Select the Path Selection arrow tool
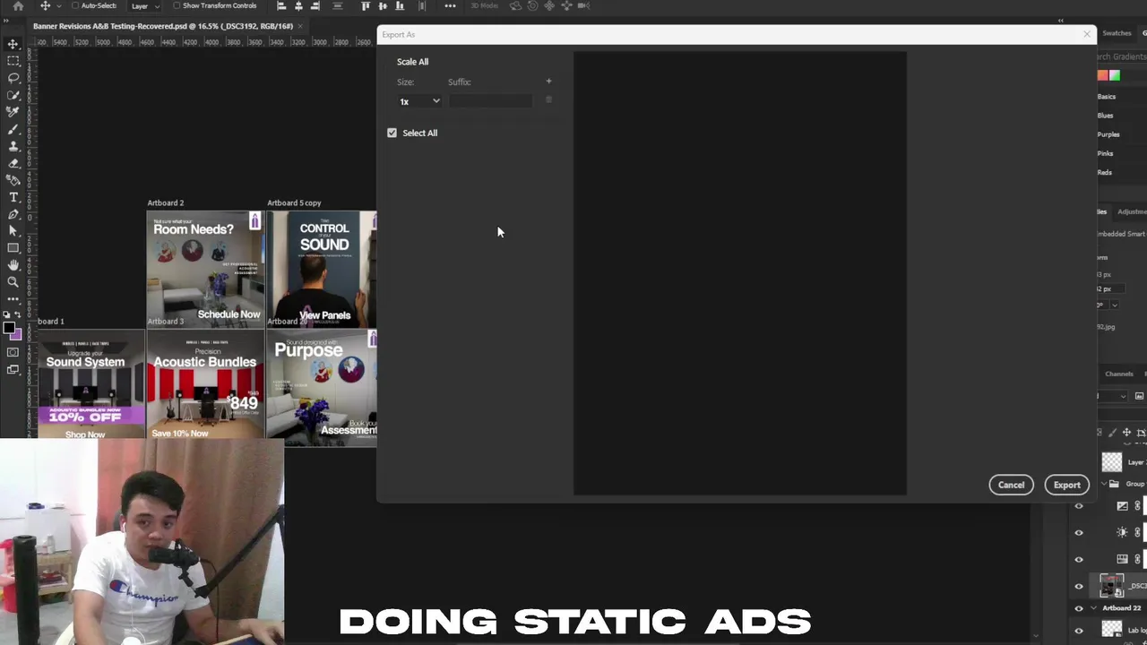 [x=13, y=231]
